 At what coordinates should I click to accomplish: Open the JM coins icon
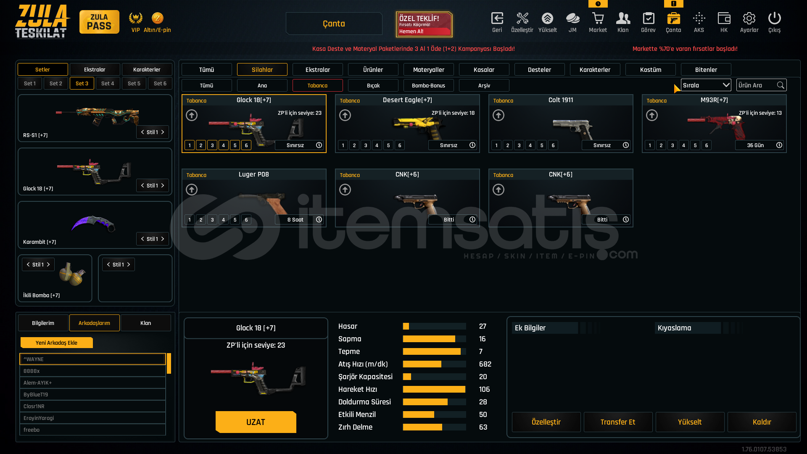572,18
